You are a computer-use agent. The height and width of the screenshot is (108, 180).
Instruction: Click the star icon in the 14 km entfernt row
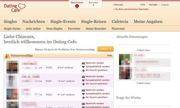83,84
